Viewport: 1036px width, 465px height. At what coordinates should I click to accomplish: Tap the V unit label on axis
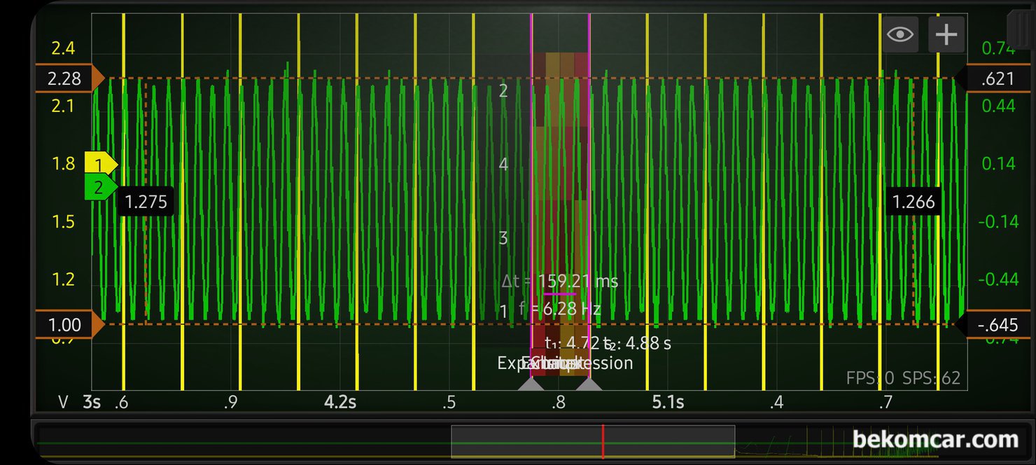click(64, 403)
